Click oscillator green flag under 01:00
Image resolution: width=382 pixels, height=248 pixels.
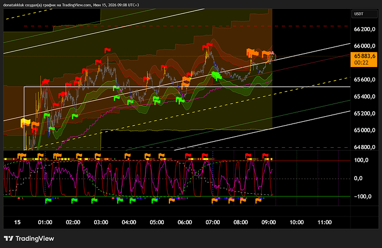[48, 201]
